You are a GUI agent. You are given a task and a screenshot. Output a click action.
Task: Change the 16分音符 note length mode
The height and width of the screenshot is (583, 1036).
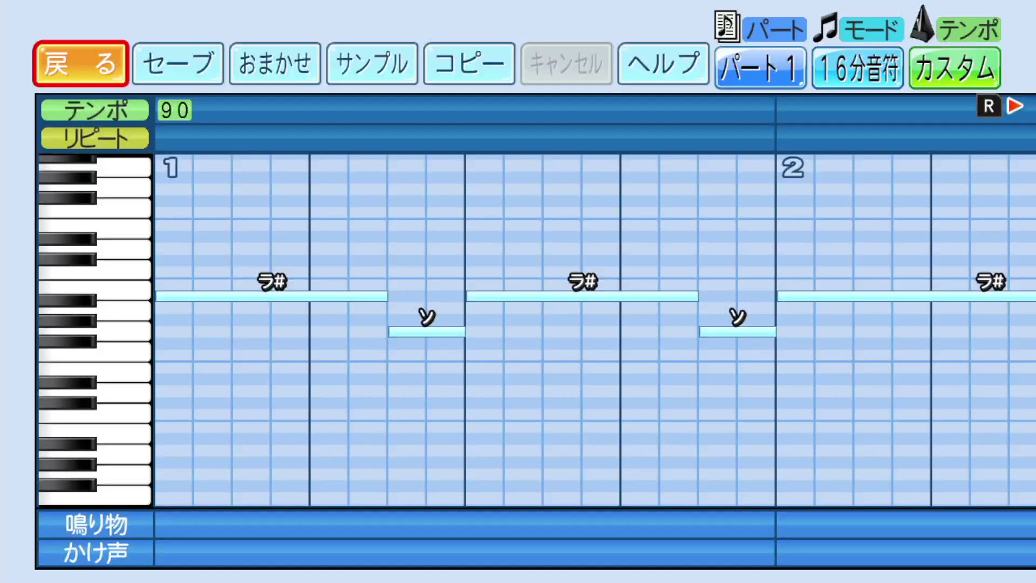pyautogui.click(x=857, y=68)
